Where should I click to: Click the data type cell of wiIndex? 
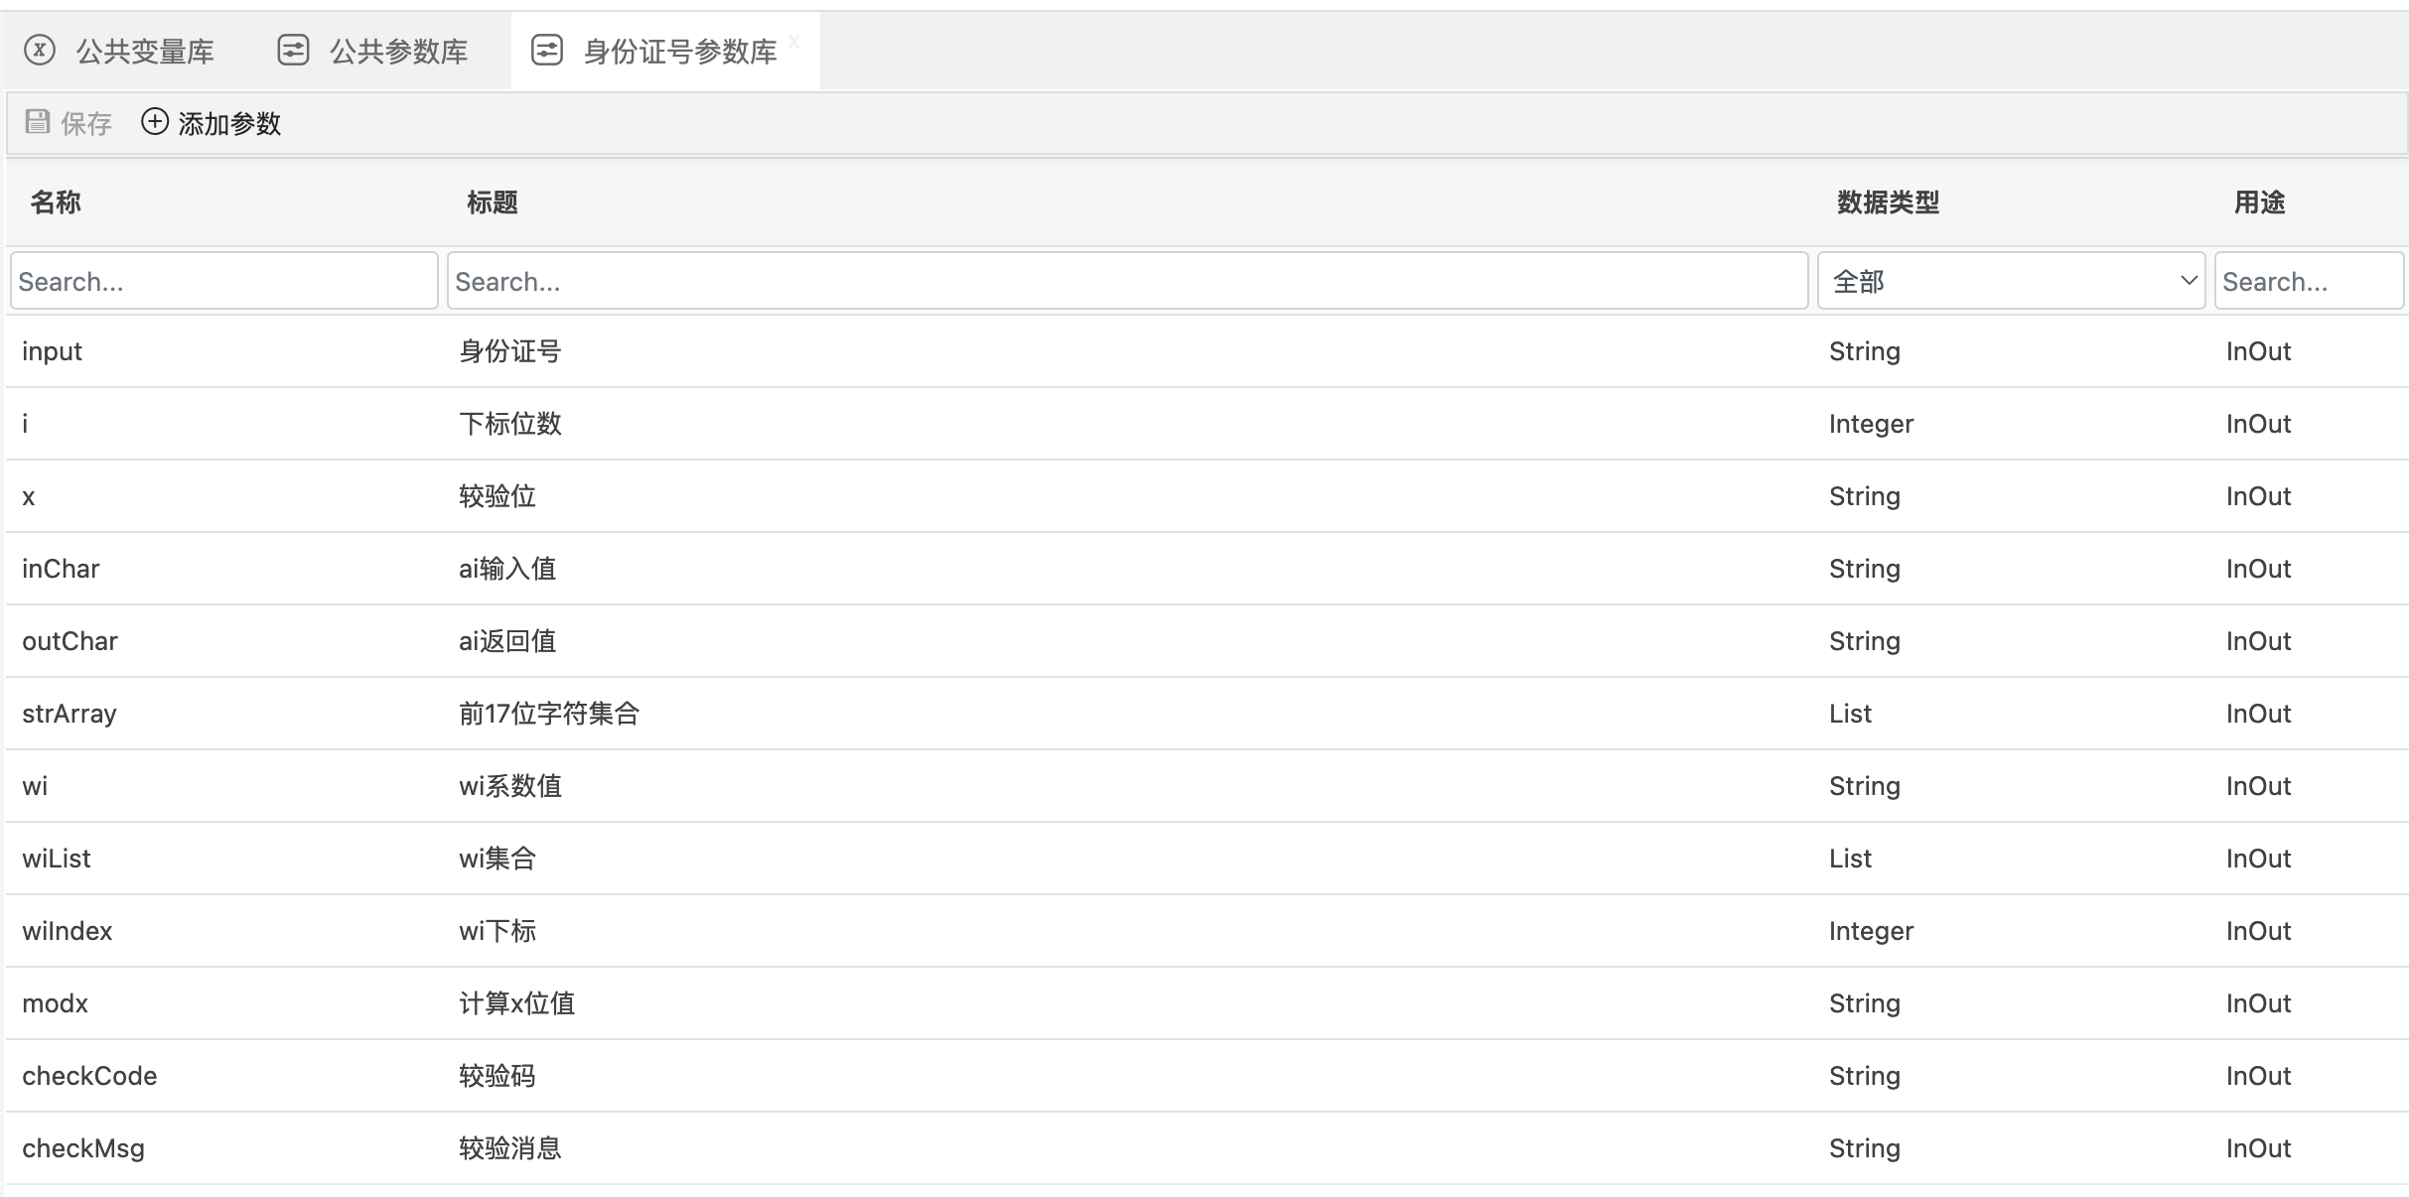[x=1871, y=931]
